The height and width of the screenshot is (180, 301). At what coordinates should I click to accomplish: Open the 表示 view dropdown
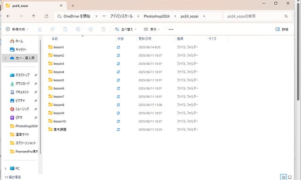151,29
